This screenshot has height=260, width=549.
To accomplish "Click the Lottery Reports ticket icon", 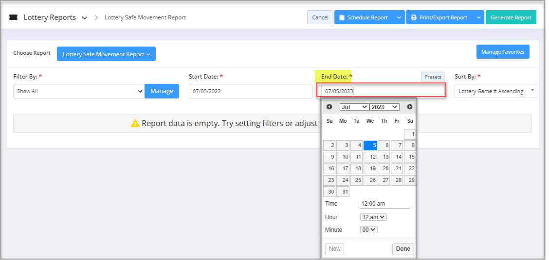I will [x=14, y=17].
